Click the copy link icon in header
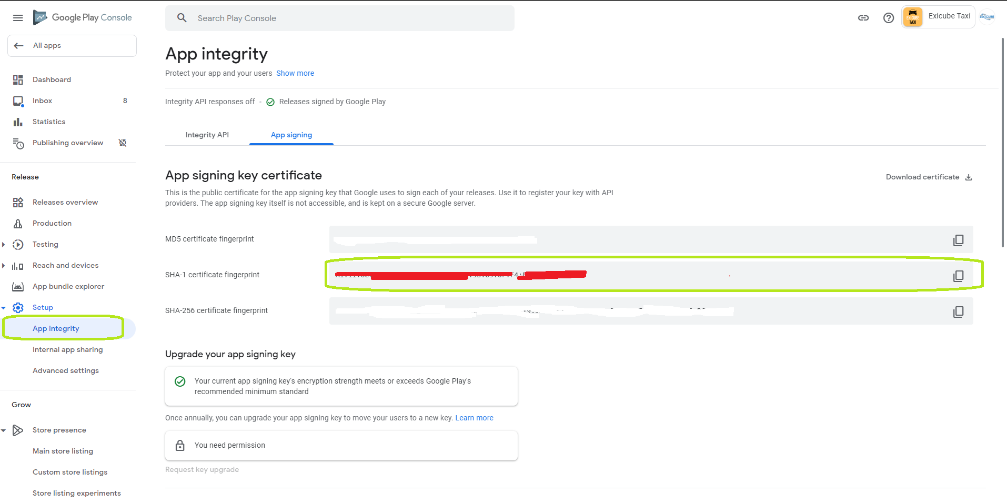Viewport: 1007px width, 503px height. (863, 18)
